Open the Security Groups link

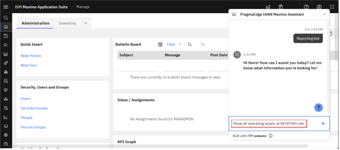coord(34,108)
